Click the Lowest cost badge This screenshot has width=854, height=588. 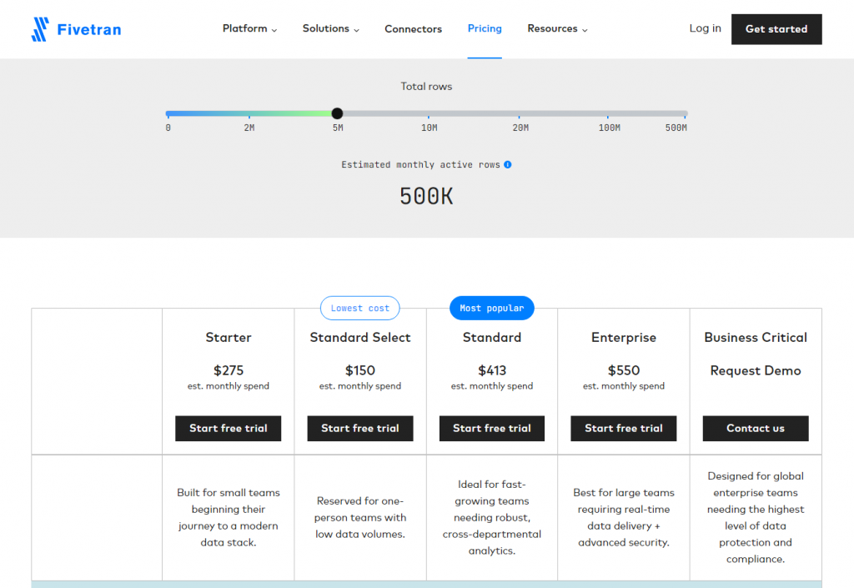click(x=360, y=308)
